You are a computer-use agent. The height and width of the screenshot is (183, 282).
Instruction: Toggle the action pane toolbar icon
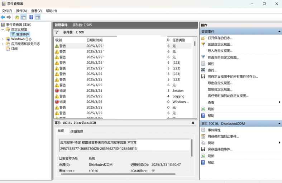[x=38, y=17]
